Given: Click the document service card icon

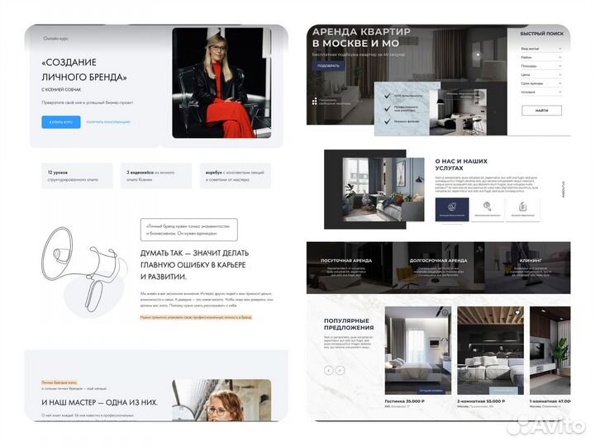Looking at the screenshot, I should coord(523,207).
